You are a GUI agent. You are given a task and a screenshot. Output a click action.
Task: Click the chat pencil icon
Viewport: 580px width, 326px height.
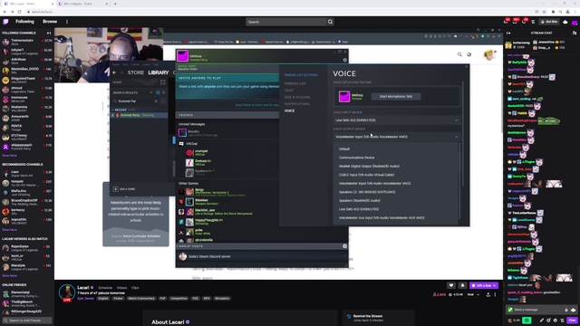(542, 320)
